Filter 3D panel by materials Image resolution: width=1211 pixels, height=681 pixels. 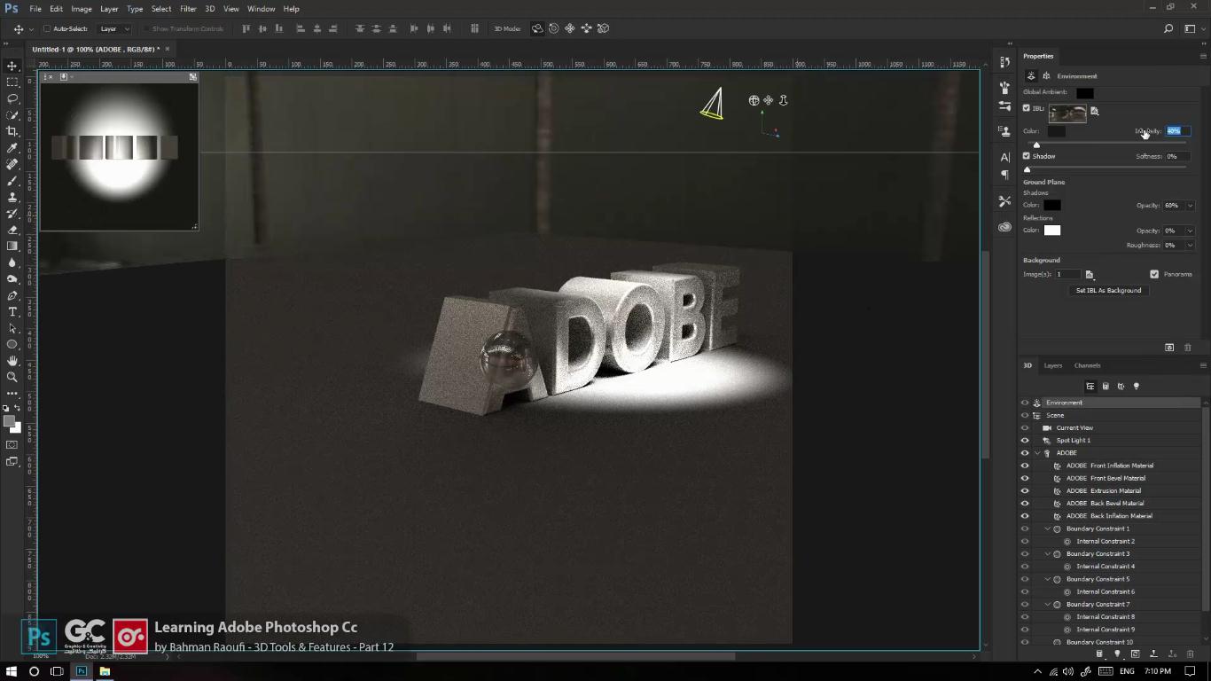click(x=1121, y=386)
